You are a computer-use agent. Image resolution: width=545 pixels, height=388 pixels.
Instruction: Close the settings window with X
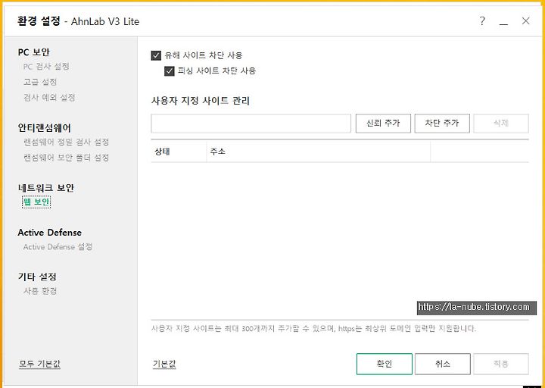[x=525, y=21]
